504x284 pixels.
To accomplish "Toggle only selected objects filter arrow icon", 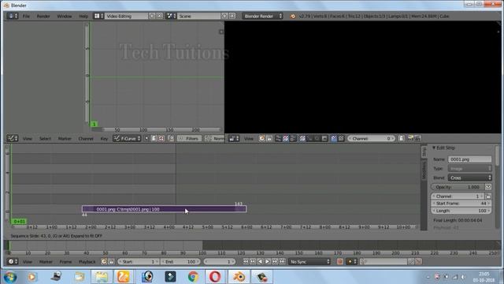I will [x=146, y=139].
